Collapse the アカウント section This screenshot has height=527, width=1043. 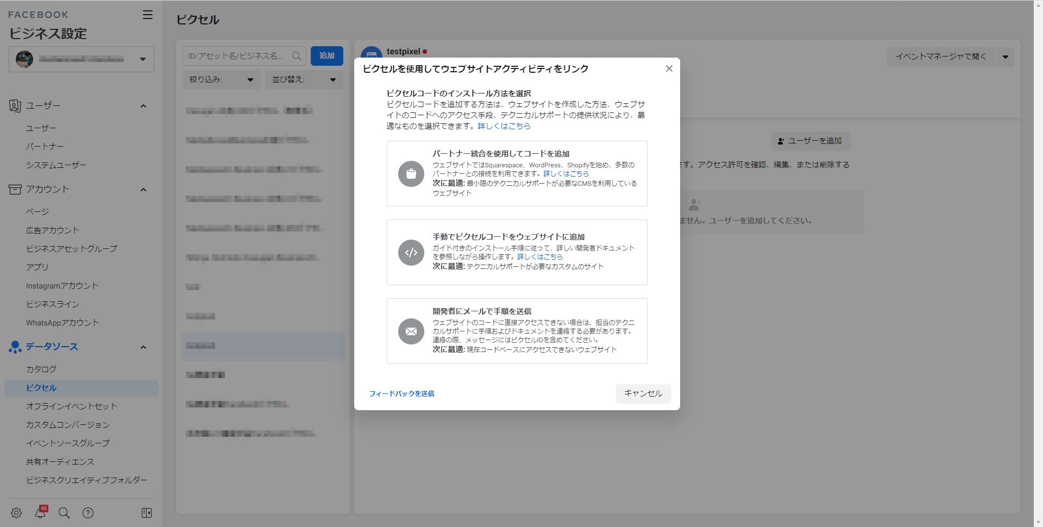click(143, 190)
